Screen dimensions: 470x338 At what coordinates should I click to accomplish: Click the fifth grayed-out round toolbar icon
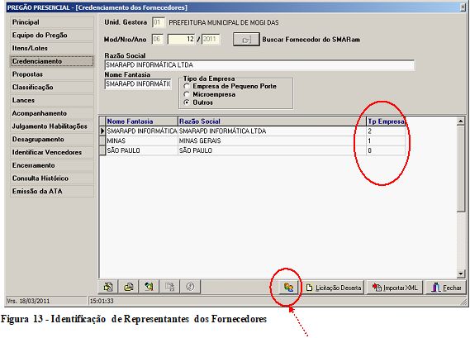tap(190, 287)
